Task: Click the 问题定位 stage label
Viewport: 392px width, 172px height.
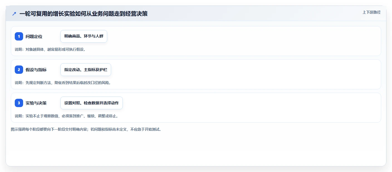Action: (34, 37)
